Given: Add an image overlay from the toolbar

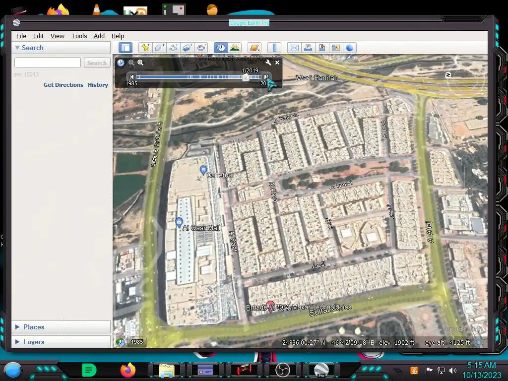Looking at the screenshot, I should pyautogui.click(x=187, y=48).
